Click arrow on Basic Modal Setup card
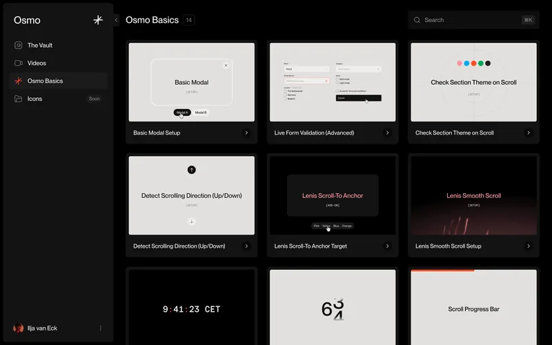The width and height of the screenshot is (552, 345). [x=246, y=132]
